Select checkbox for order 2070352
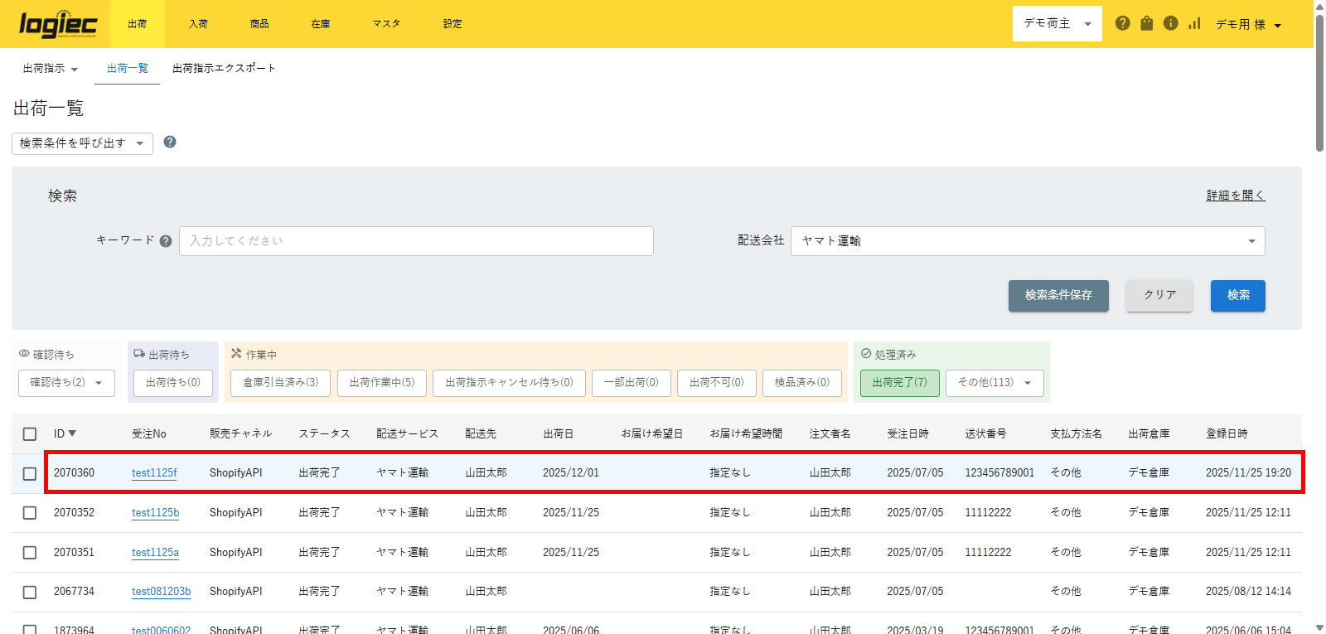This screenshot has width=1326, height=634. (x=30, y=513)
